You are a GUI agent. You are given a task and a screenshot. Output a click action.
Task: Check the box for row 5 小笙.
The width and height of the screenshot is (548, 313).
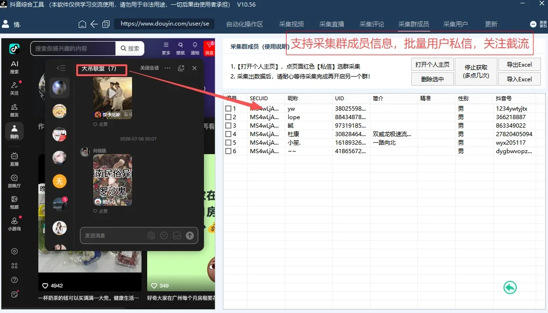click(x=228, y=142)
